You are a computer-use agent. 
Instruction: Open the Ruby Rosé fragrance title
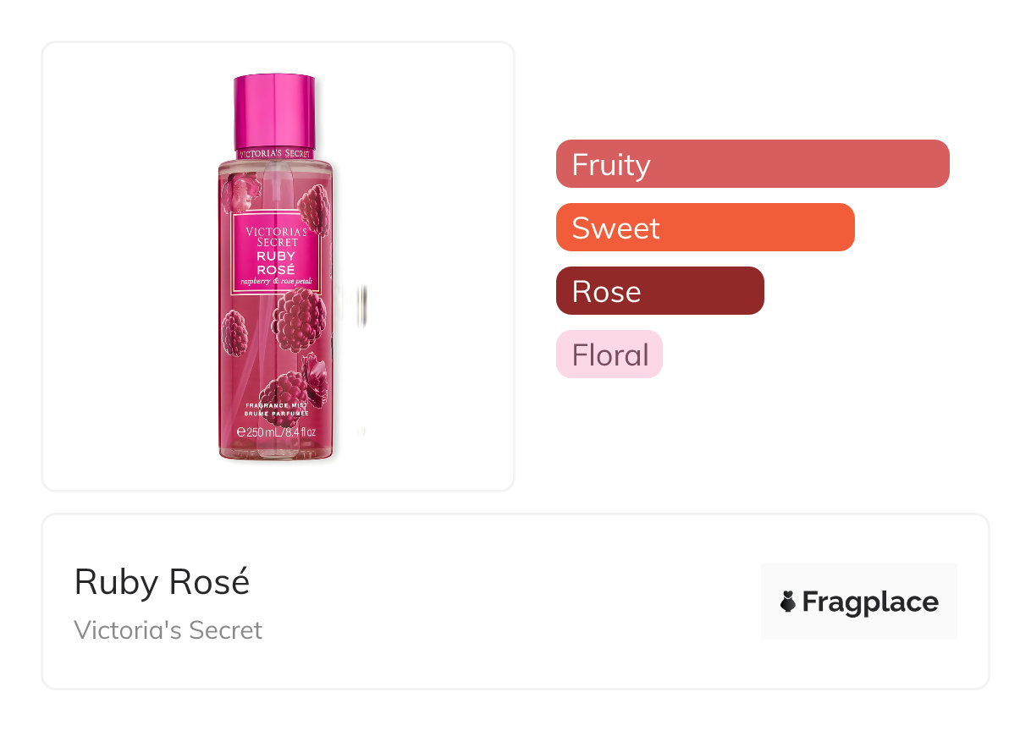tap(162, 582)
